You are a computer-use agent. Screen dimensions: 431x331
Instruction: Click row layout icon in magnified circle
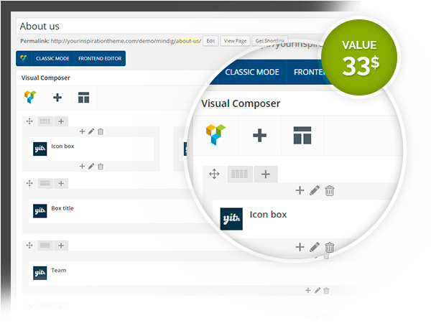pyautogui.click(x=239, y=174)
